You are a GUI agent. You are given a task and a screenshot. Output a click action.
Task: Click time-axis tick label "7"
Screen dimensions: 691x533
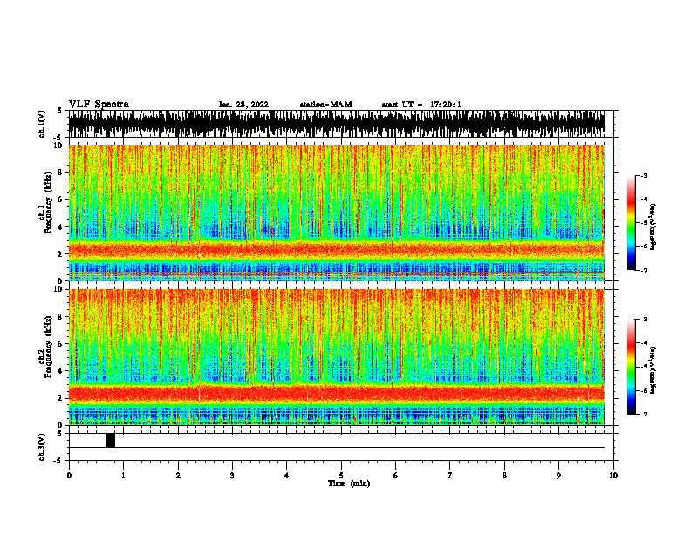coord(450,476)
